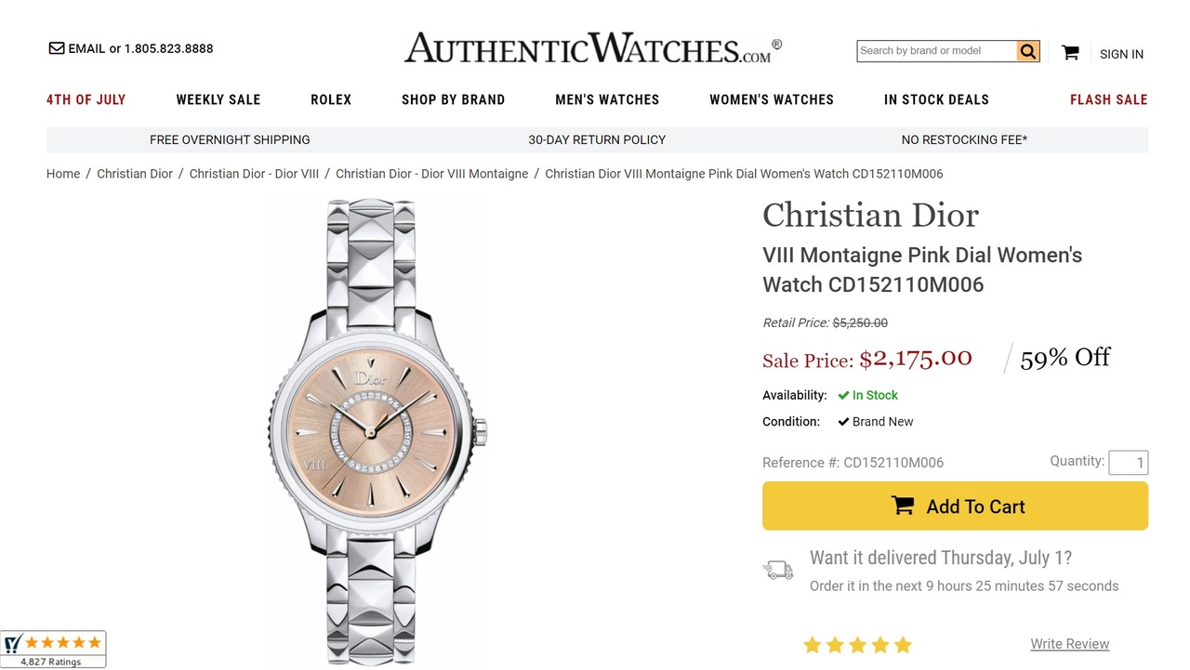Open the shopping cart icon in header
This screenshot has height=670, width=1190.
tap(1070, 53)
